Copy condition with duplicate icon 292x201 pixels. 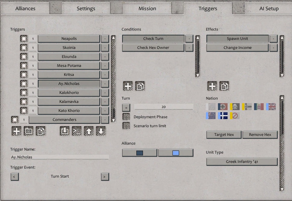[140, 86]
